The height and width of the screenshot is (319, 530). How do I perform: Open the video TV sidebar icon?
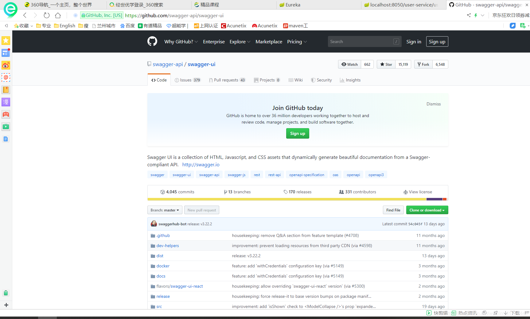[6, 127]
